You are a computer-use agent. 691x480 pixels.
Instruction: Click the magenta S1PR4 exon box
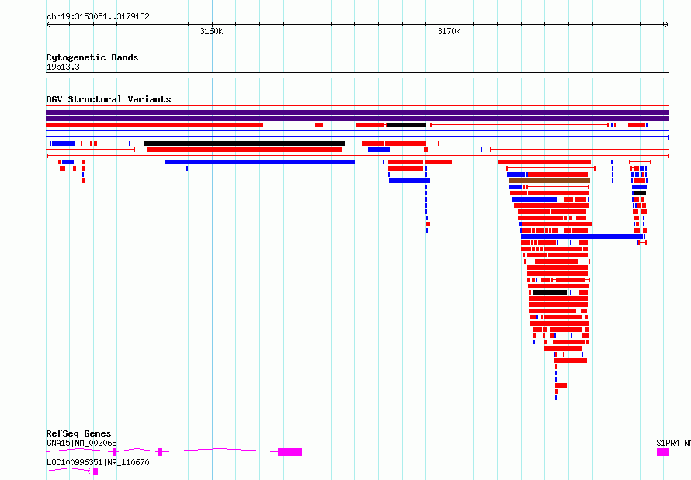tap(663, 452)
